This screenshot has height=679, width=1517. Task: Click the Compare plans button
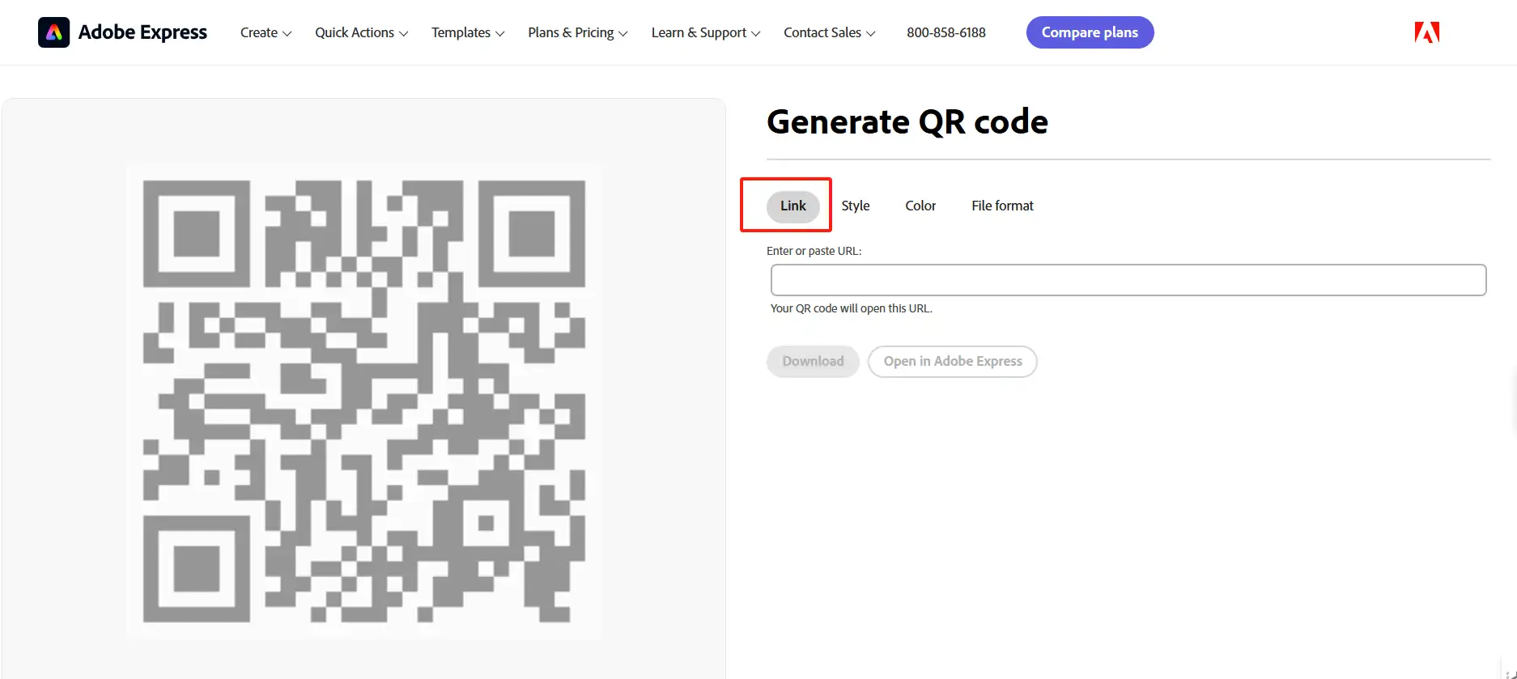pyautogui.click(x=1090, y=32)
